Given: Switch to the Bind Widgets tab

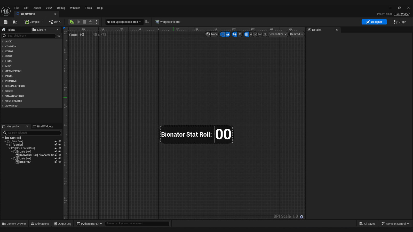Looking at the screenshot, I should coord(43,127).
